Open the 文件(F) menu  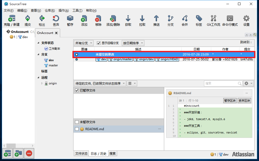[x=8, y=10]
